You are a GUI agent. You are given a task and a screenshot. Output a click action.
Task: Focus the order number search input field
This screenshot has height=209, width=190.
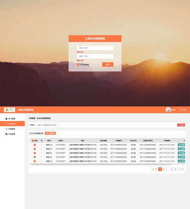coord(48,125)
